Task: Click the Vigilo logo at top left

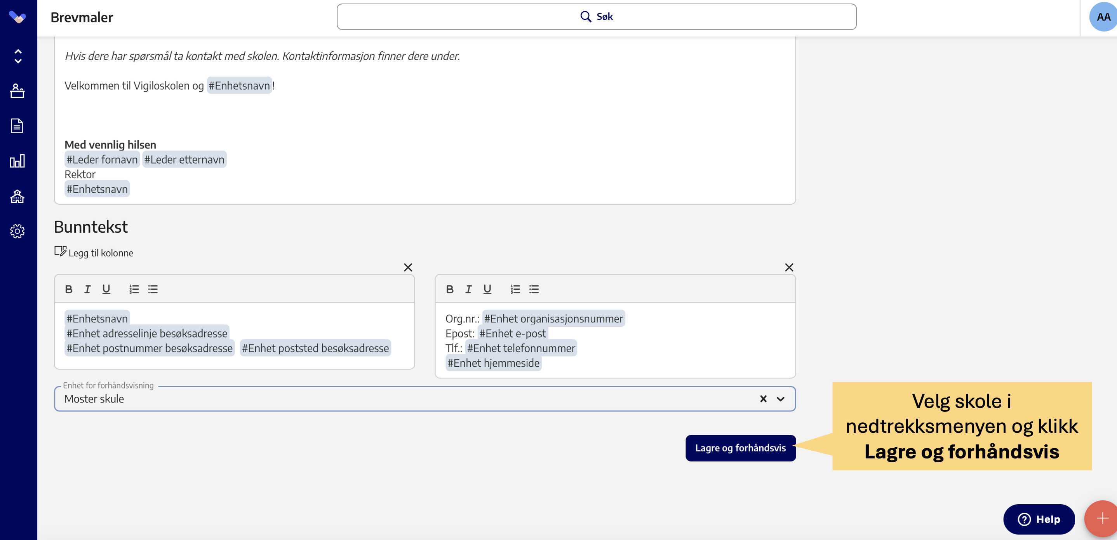Action: (17, 17)
